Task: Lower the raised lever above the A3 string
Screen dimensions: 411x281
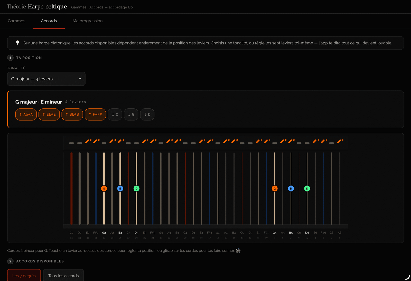Action: click(x=169, y=141)
